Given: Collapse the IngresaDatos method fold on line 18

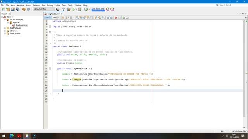Looking at the screenshot, I should click(50, 68).
